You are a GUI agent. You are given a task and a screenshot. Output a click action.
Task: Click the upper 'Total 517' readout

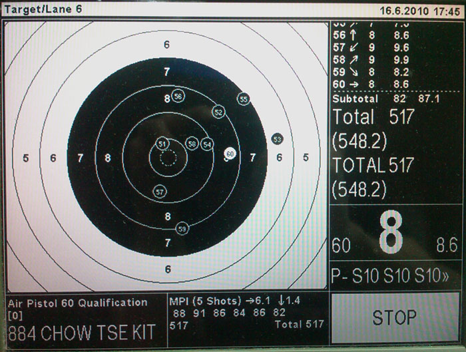(x=373, y=116)
